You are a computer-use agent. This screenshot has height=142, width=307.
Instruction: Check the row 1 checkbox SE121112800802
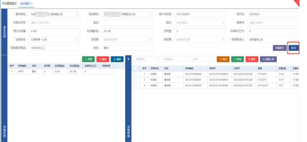(x=136, y=74)
